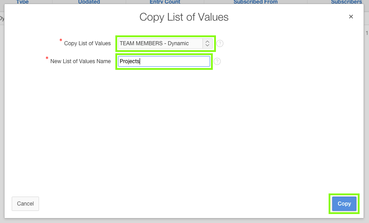The image size is (369, 223).
Task: Click the Copy button
Action: (x=344, y=204)
